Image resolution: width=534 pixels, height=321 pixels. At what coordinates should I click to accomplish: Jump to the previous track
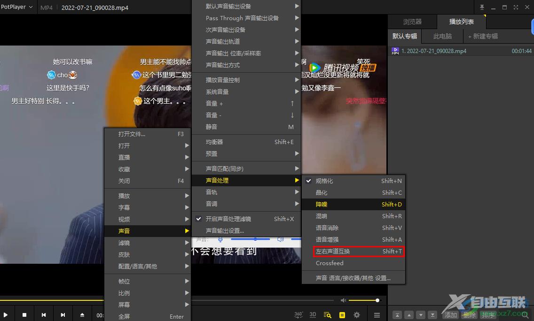[x=44, y=315]
